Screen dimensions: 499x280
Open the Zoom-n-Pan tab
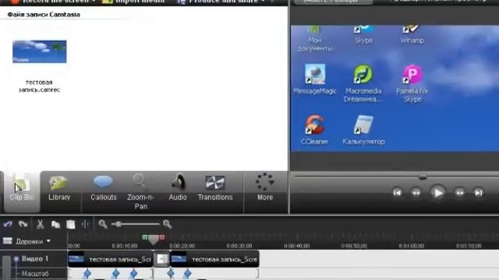click(140, 192)
